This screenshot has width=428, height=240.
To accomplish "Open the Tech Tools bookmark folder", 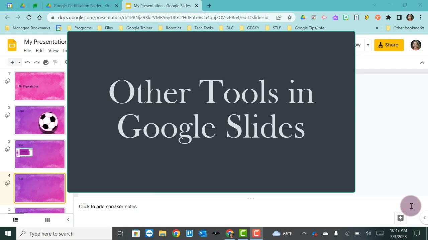I will click(x=200, y=28).
